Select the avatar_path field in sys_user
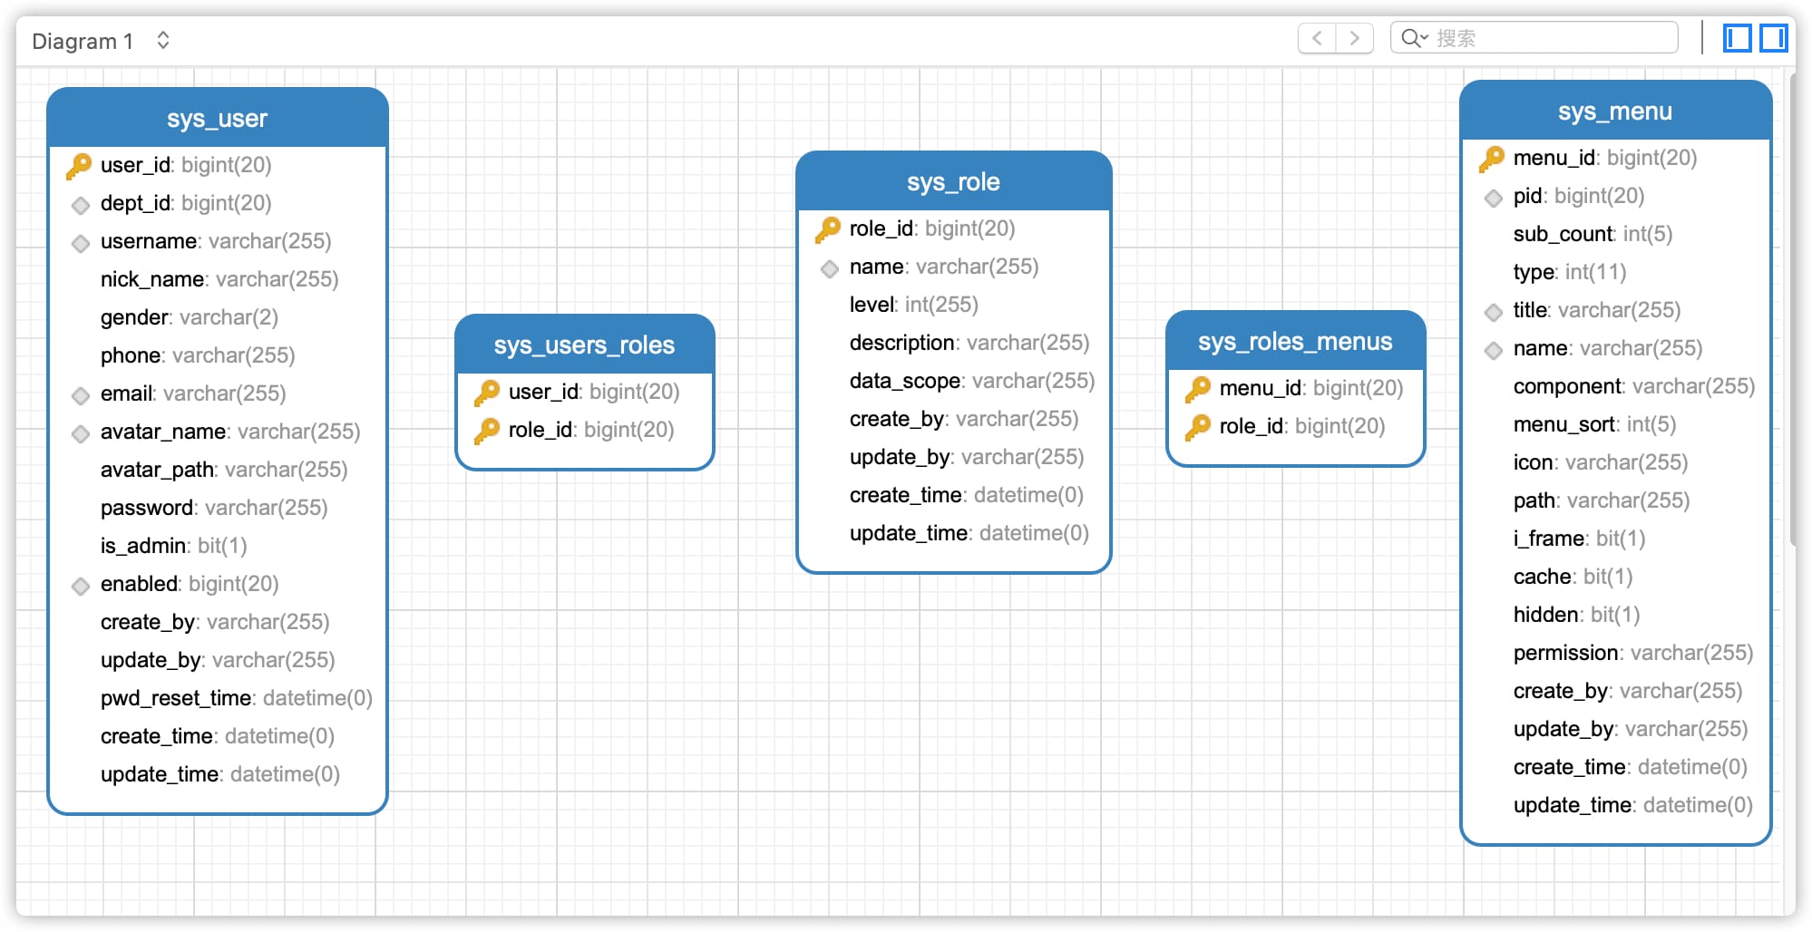1812x932 pixels. click(224, 470)
